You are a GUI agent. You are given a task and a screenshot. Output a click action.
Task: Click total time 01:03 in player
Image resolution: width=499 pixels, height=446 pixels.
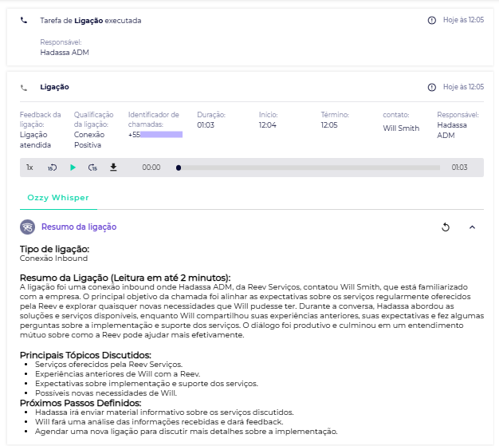[x=459, y=168]
